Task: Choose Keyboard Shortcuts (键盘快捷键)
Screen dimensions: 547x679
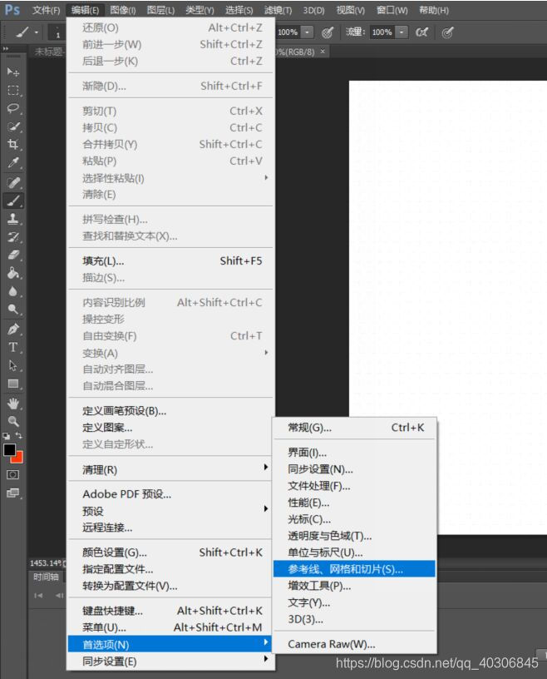Action: (x=171, y=611)
